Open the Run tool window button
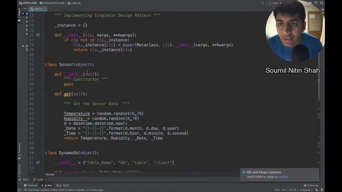Image resolution: width=342 pixels, height=192 pixels. pyautogui.click(x=46, y=186)
